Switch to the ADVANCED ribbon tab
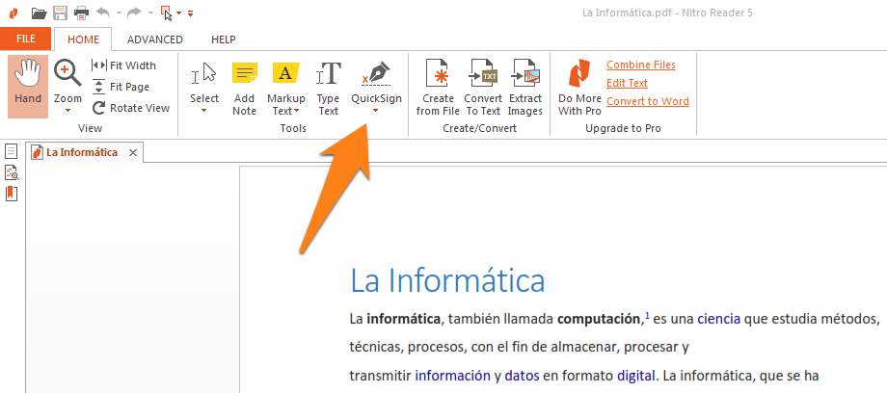Image resolution: width=887 pixels, height=393 pixels. 154,39
